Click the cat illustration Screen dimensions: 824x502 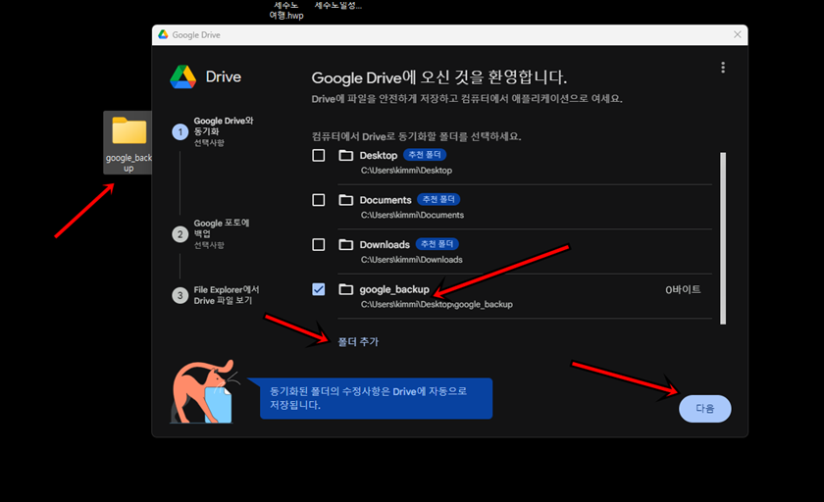(205, 392)
